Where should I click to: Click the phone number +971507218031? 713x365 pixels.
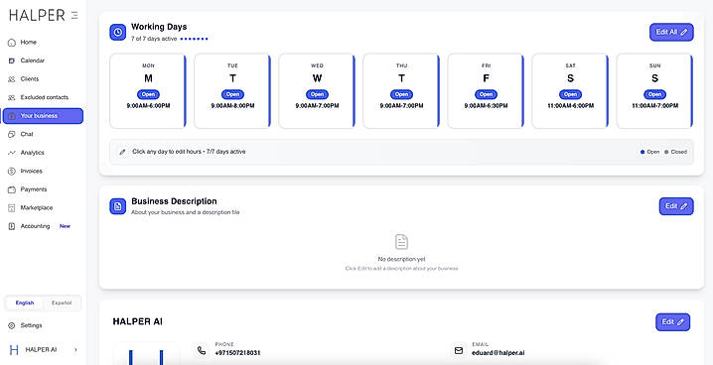(x=237, y=353)
